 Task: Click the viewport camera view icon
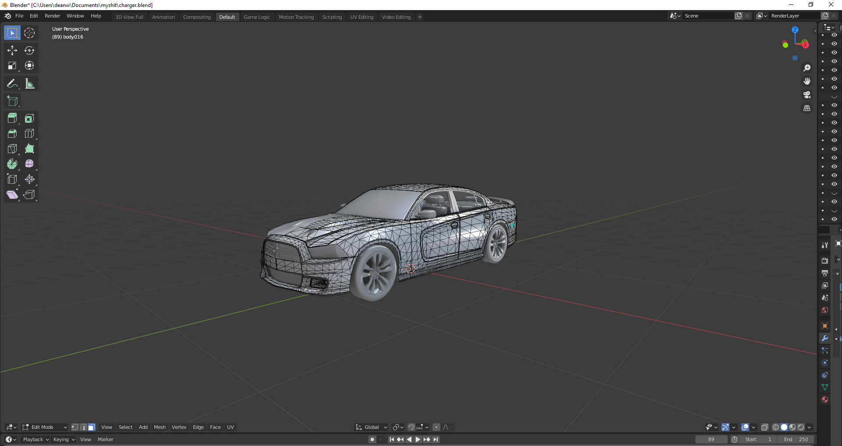[x=806, y=95]
